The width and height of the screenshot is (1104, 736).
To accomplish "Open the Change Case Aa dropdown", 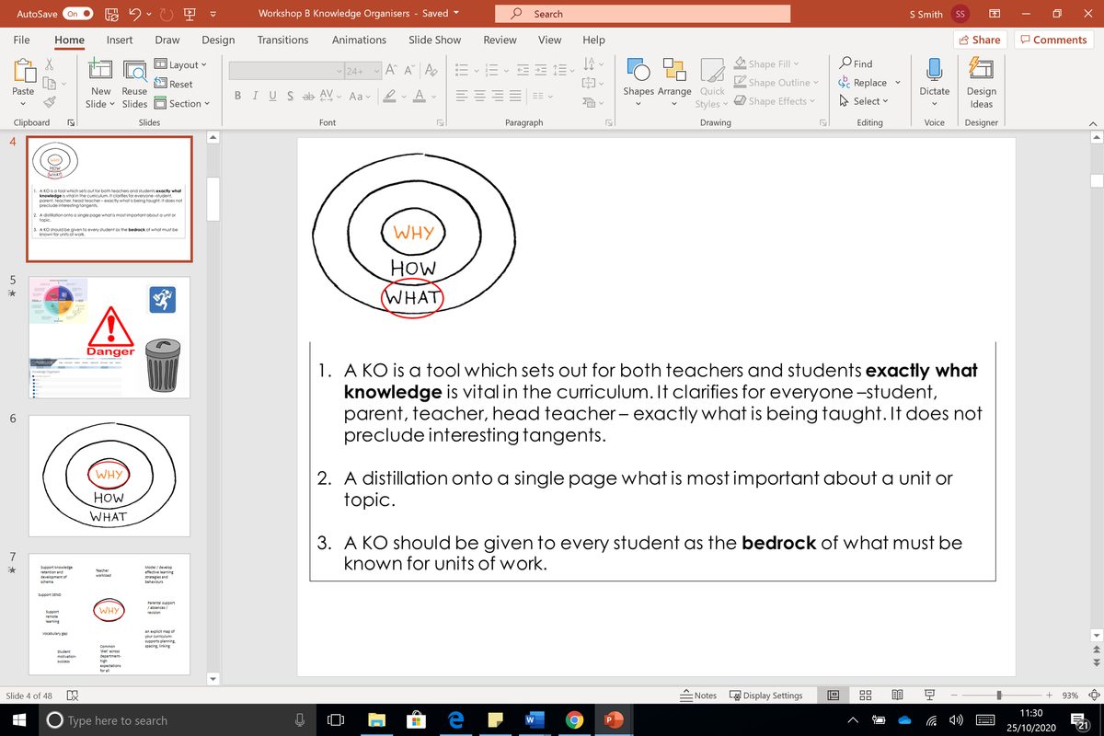I will coord(360,97).
